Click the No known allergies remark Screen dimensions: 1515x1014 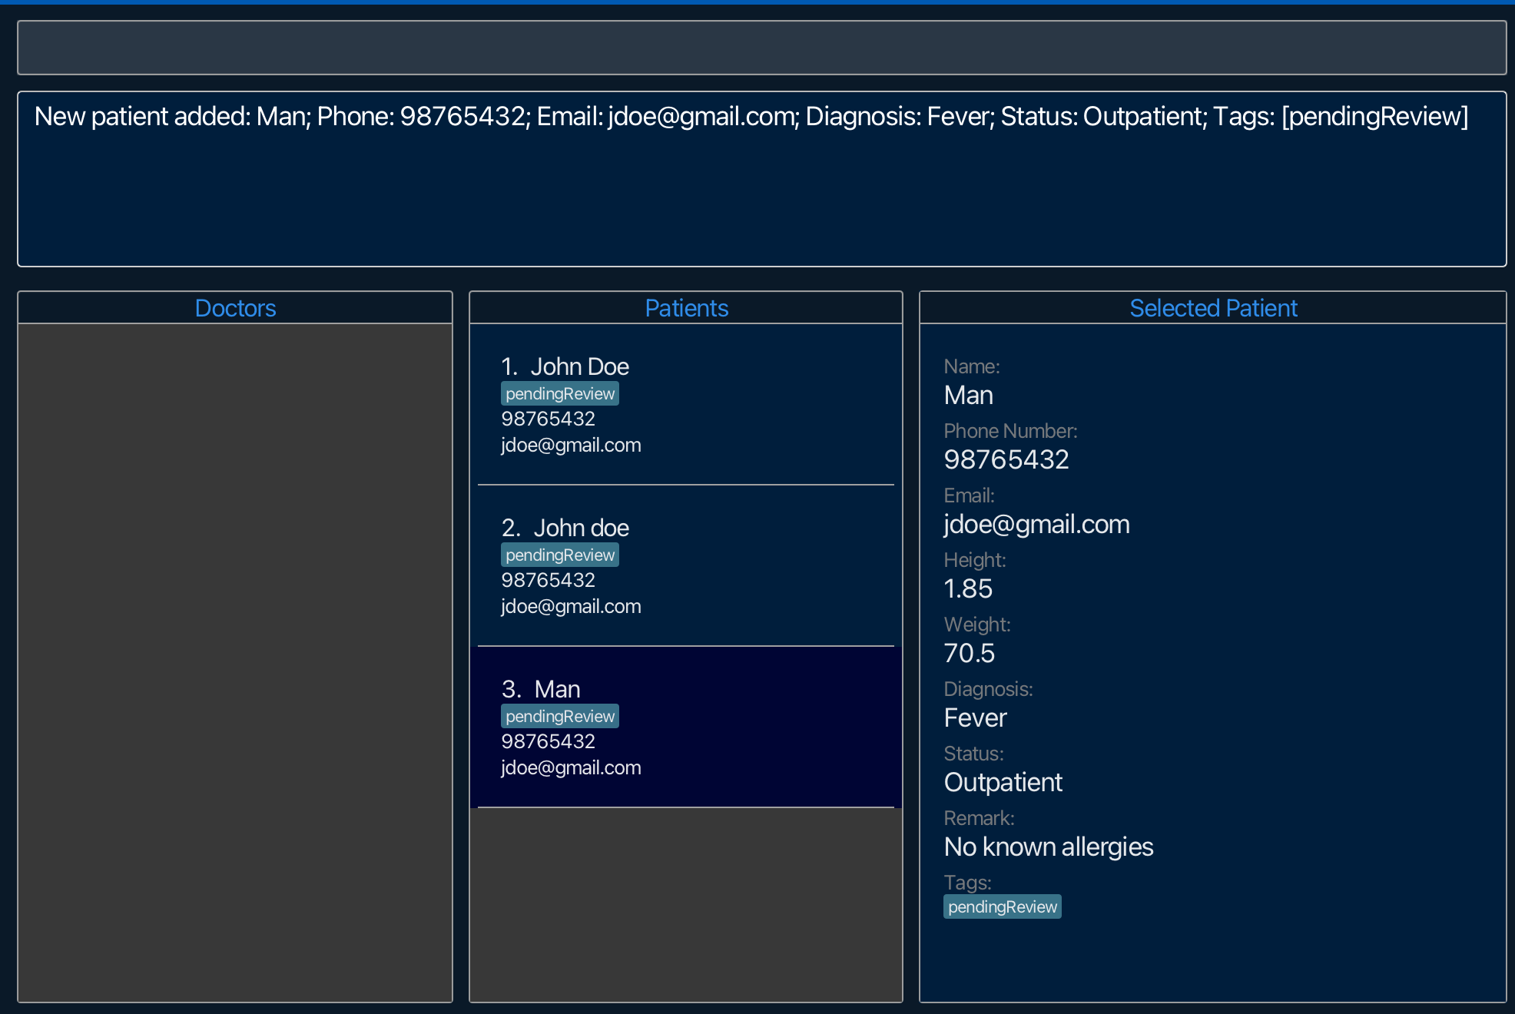coord(1048,847)
